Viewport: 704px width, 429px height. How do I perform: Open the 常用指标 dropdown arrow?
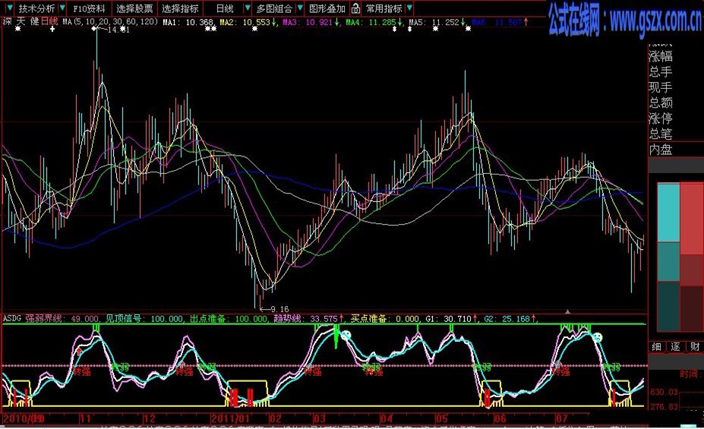click(409, 8)
